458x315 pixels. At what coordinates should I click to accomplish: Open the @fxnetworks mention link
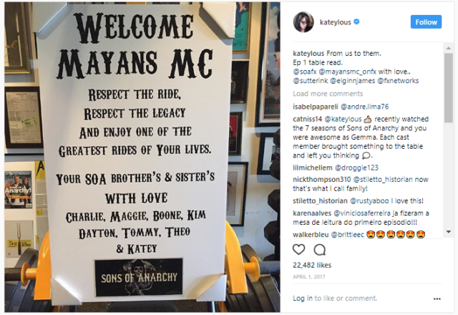click(398, 81)
